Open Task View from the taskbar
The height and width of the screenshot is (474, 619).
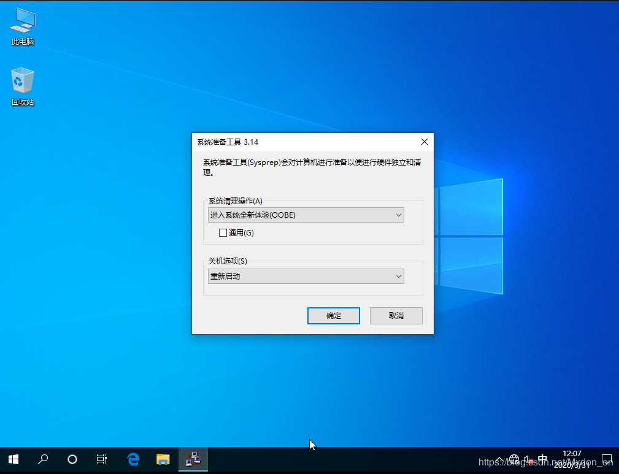[x=102, y=459]
